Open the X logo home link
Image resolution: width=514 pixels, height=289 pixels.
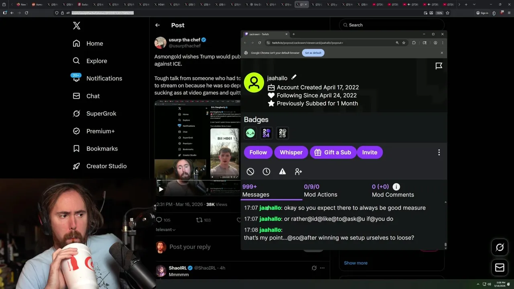point(77,26)
